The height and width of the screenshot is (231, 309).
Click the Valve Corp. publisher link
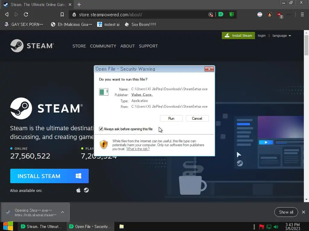pos(142,95)
